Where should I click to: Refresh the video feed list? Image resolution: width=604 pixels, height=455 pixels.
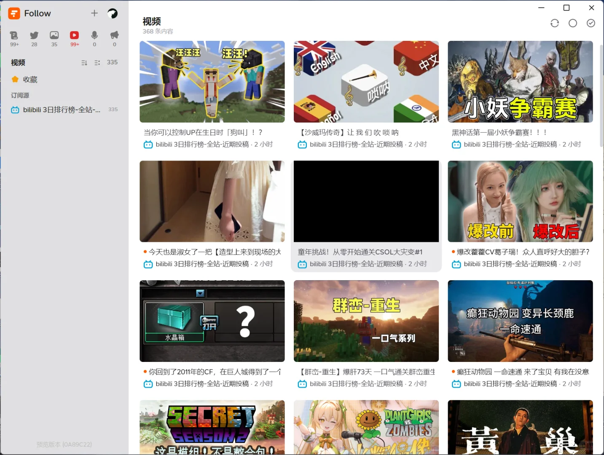pos(555,23)
